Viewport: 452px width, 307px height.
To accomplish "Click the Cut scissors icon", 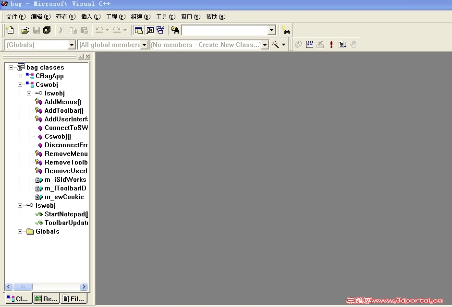I will tap(61, 30).
